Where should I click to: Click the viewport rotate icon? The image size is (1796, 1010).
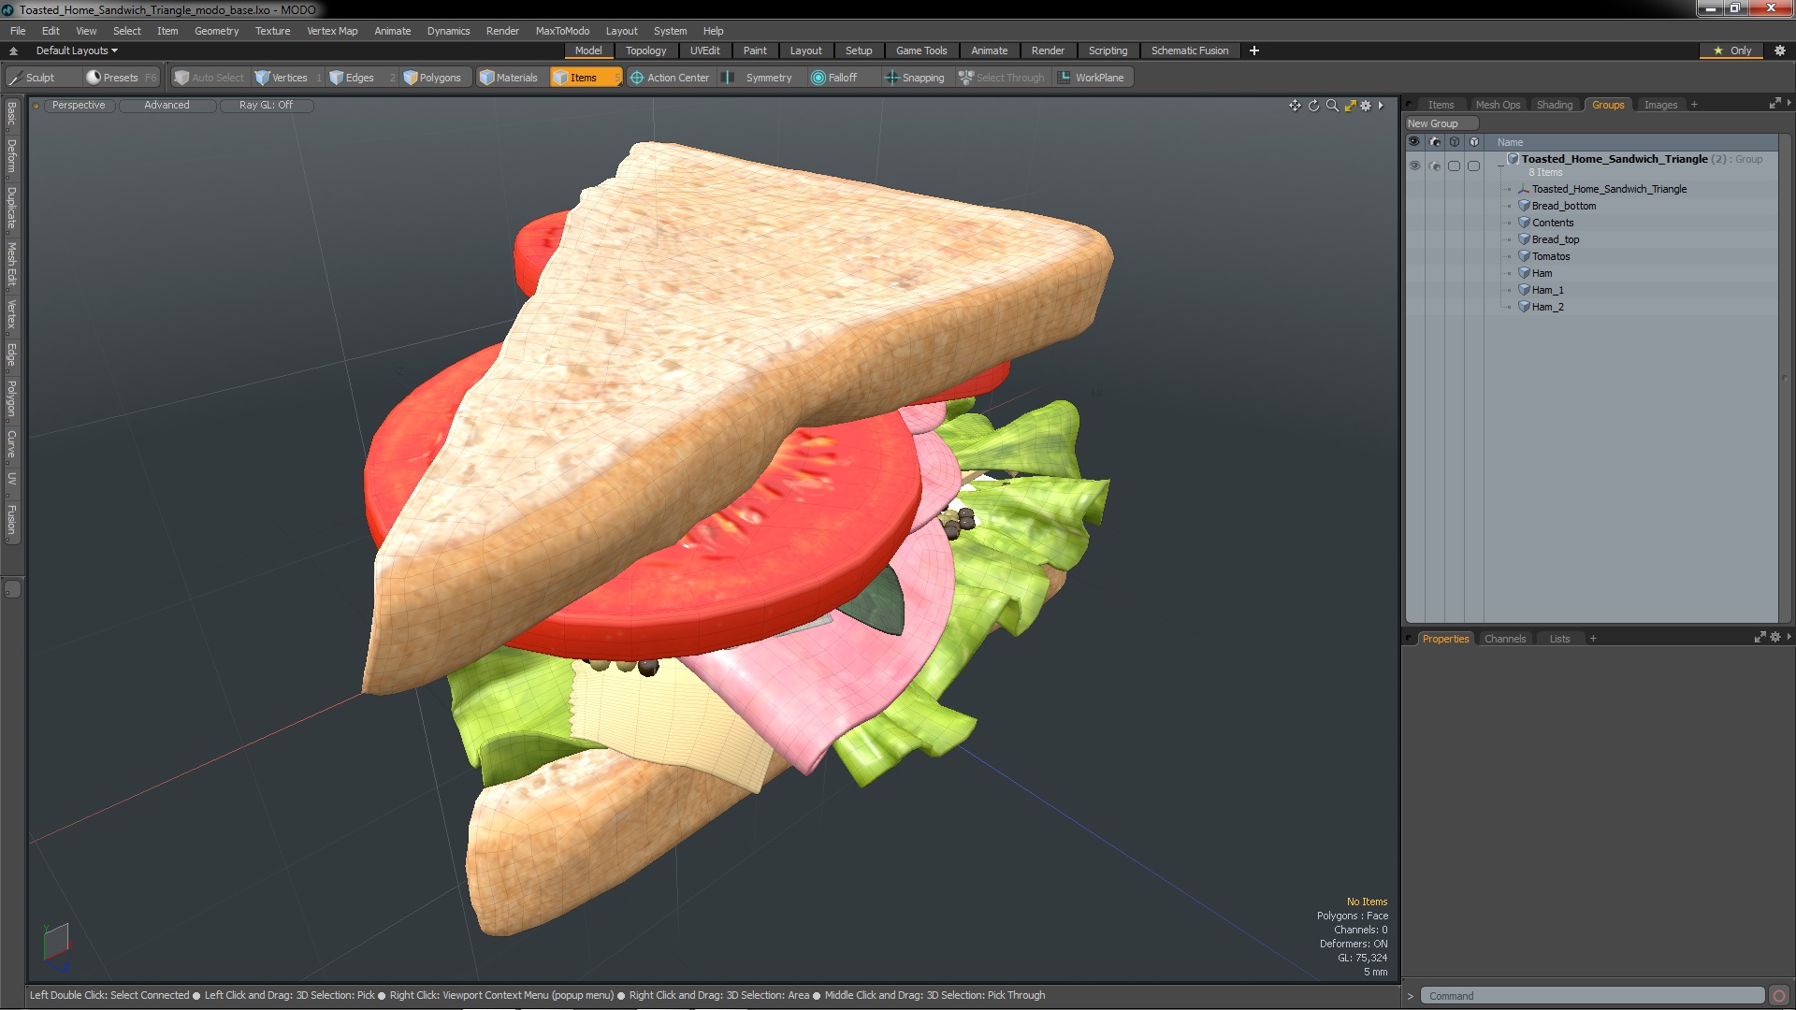(1313, 106)
